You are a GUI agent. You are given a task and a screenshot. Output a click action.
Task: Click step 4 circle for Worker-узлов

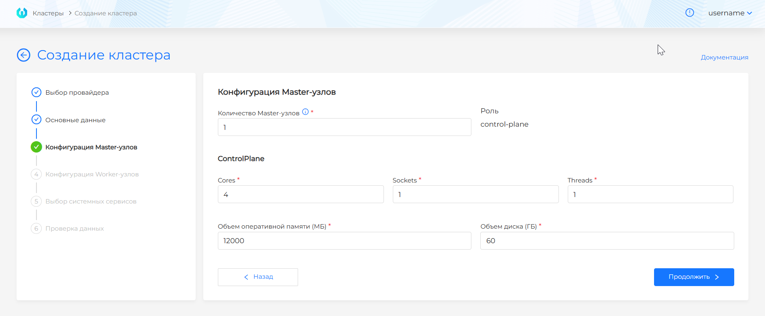pos(36,174)
